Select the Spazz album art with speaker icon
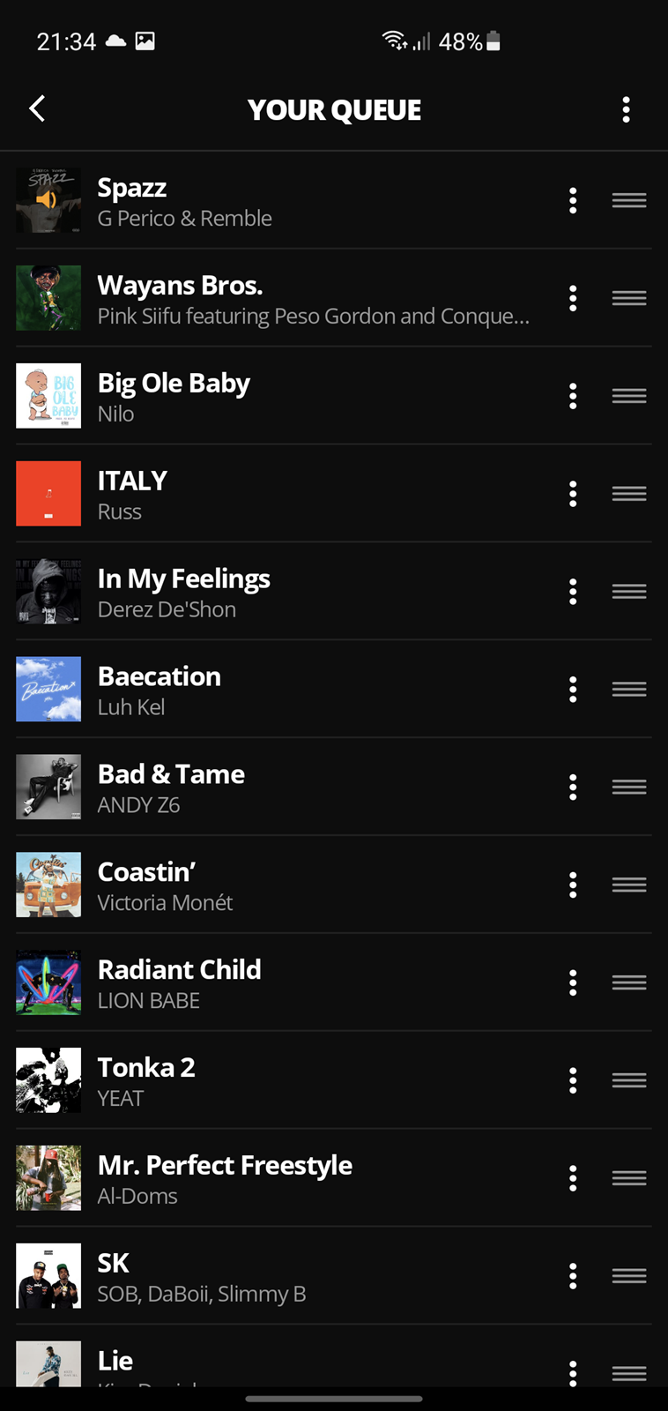 pyautogui.click(x=48, y=201)
